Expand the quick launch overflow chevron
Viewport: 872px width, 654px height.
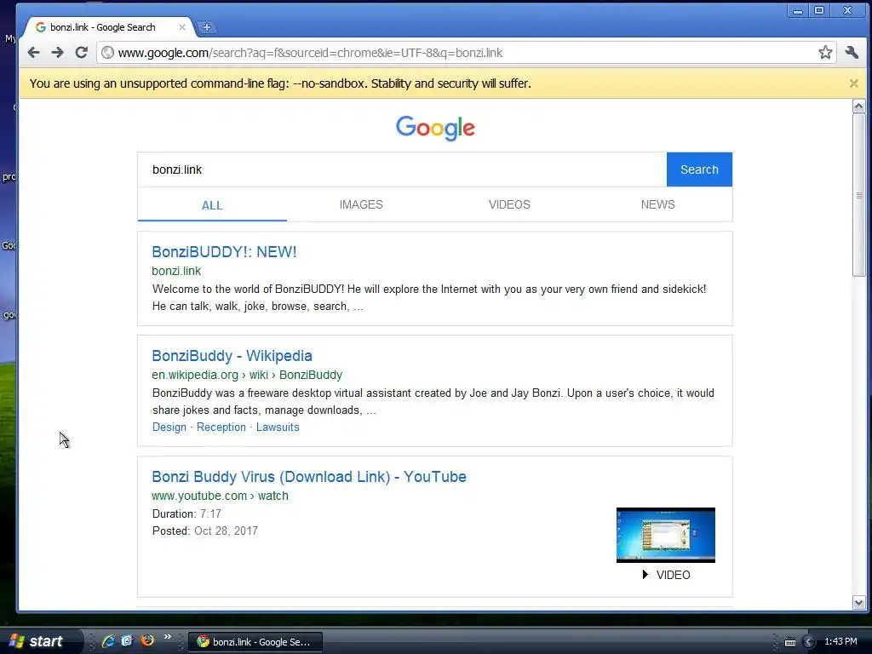(x=168, y=637)
